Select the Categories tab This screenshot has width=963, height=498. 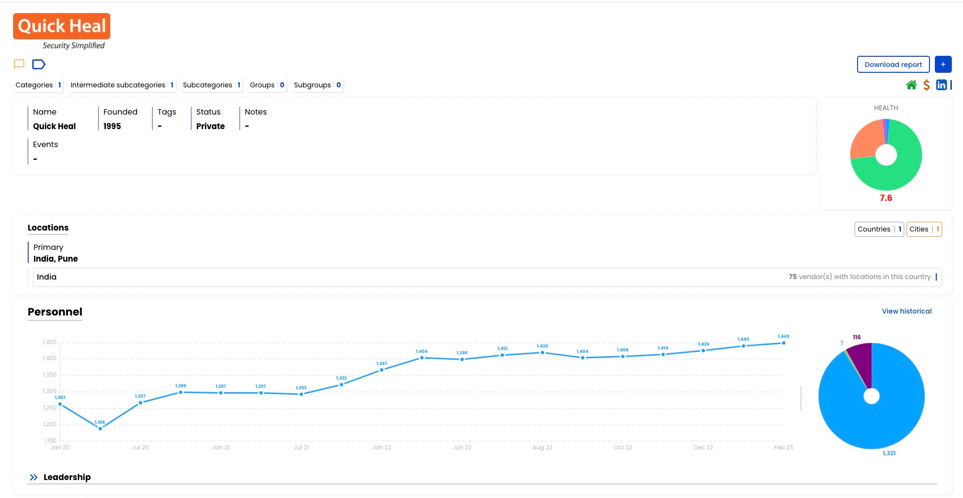coord(38,85)
